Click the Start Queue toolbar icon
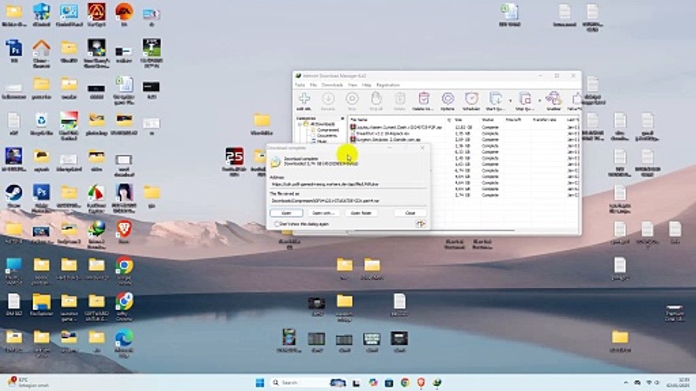 coord(495,98)
